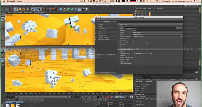The image size is (202, 107).
Task: Enable Straight Alpha checkbox
Action: tap(133, 41)
